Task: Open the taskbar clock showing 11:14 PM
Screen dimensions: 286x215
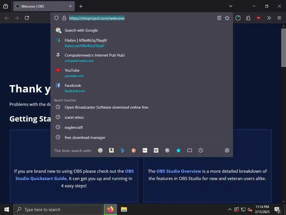Action: (262, 209)
